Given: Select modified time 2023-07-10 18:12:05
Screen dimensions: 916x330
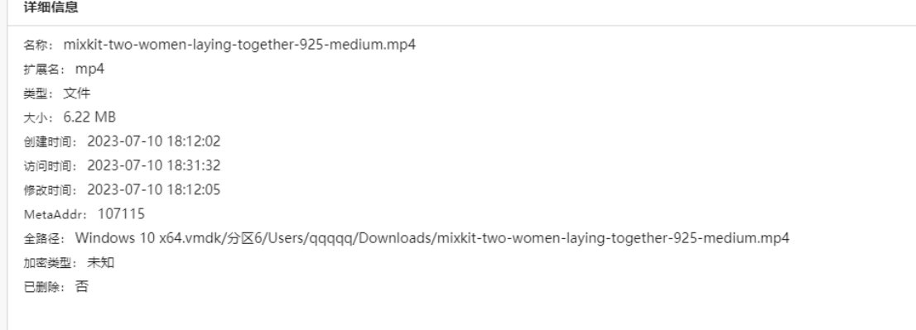Looking at the screenshot, I should tap(154, 190).
